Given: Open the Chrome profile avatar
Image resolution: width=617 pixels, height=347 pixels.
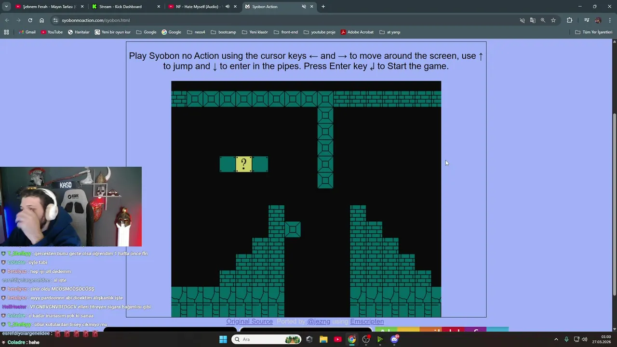Looking at the screenshot, I should tap(598, 20).
